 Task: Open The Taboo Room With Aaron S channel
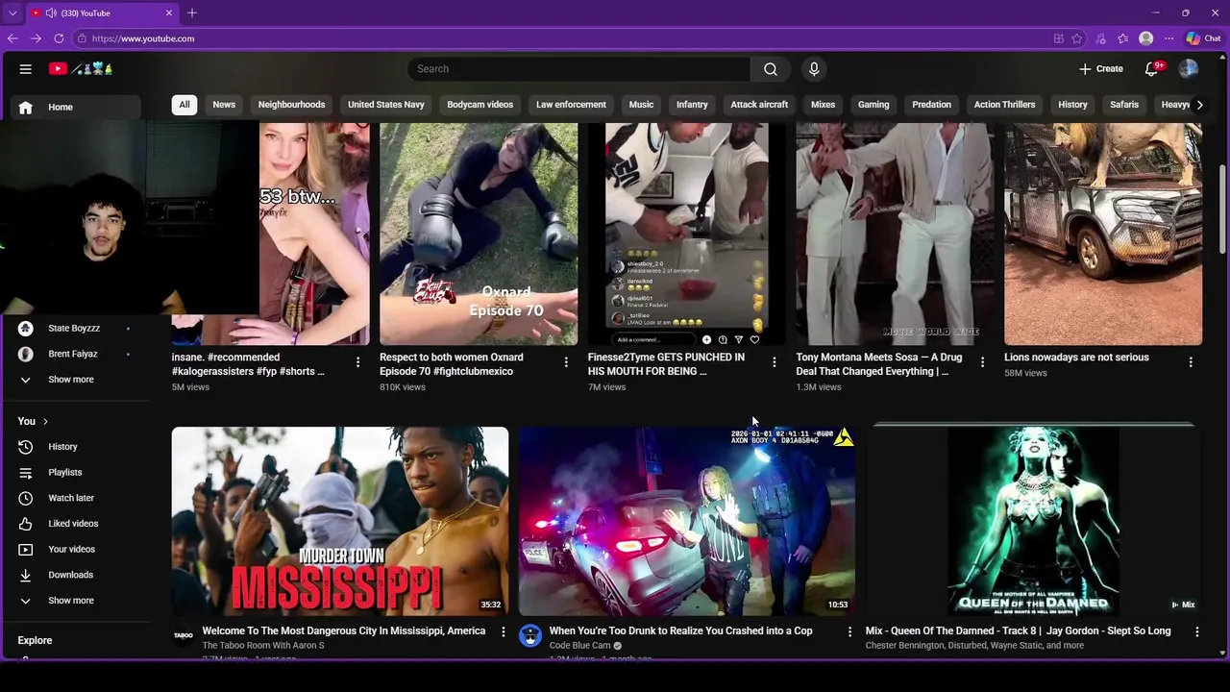pos(263,646)
